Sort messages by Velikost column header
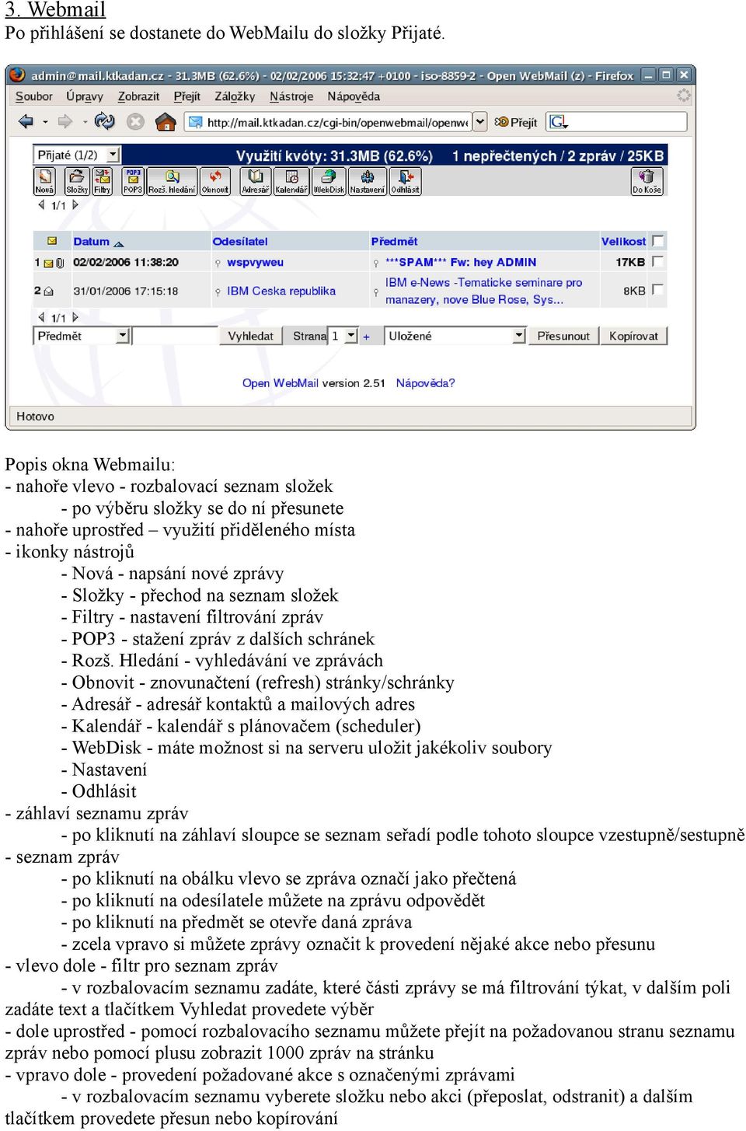 [x=623, y=241]
